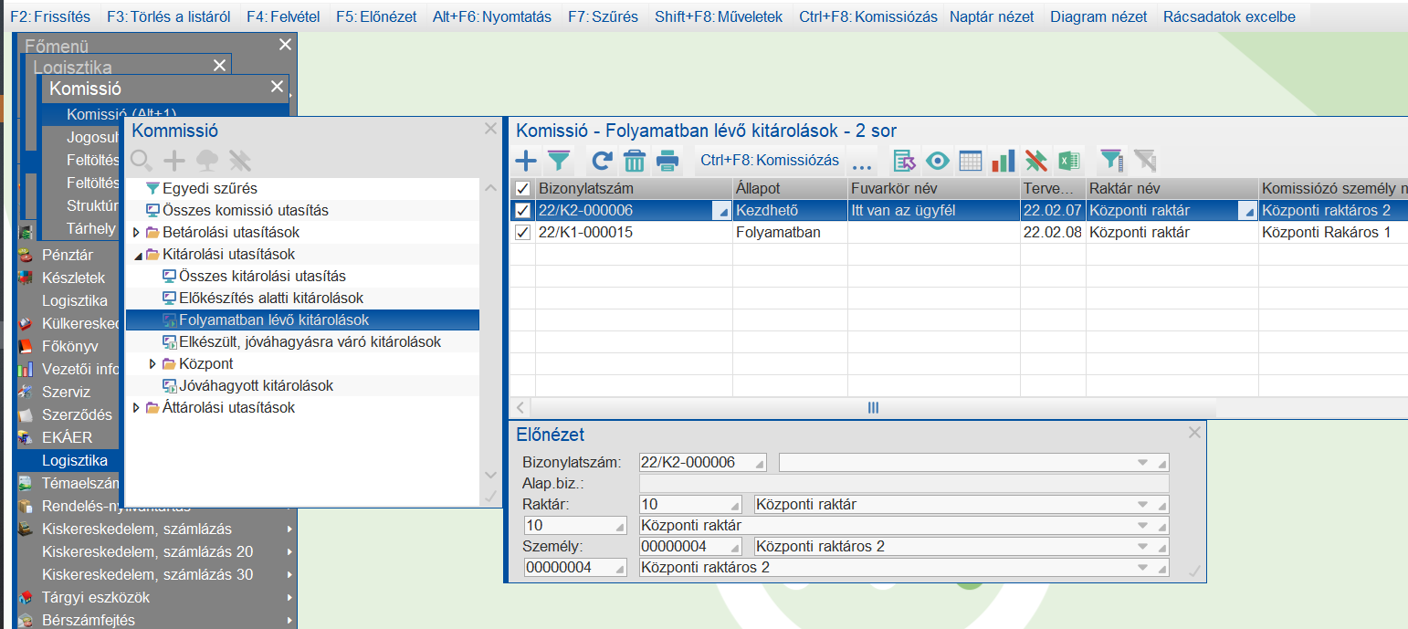Viewport: 1408px width, 629px height.
Task: Click the refresh icon in the grid toolbar
Action: [x=602, y=161]
